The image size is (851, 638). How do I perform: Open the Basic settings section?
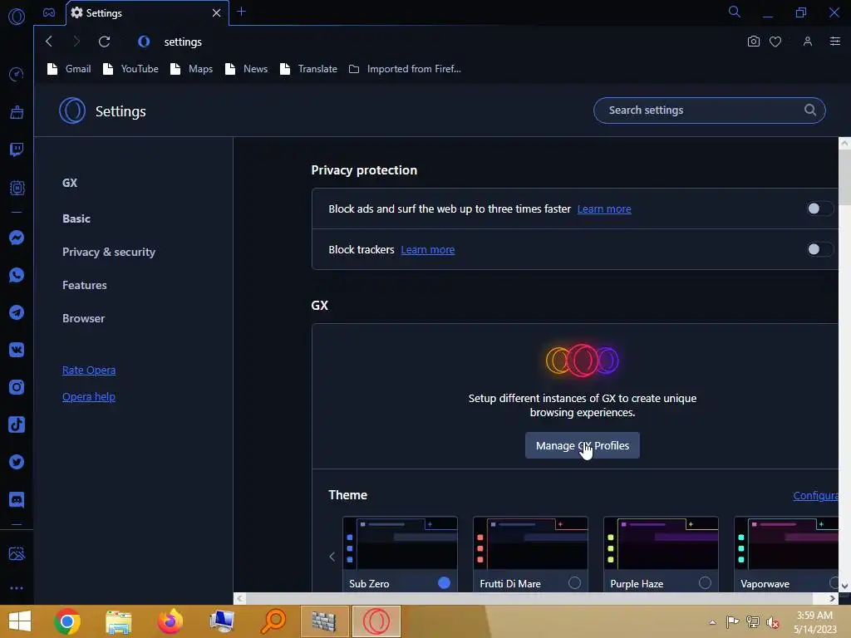coord(76,218)
